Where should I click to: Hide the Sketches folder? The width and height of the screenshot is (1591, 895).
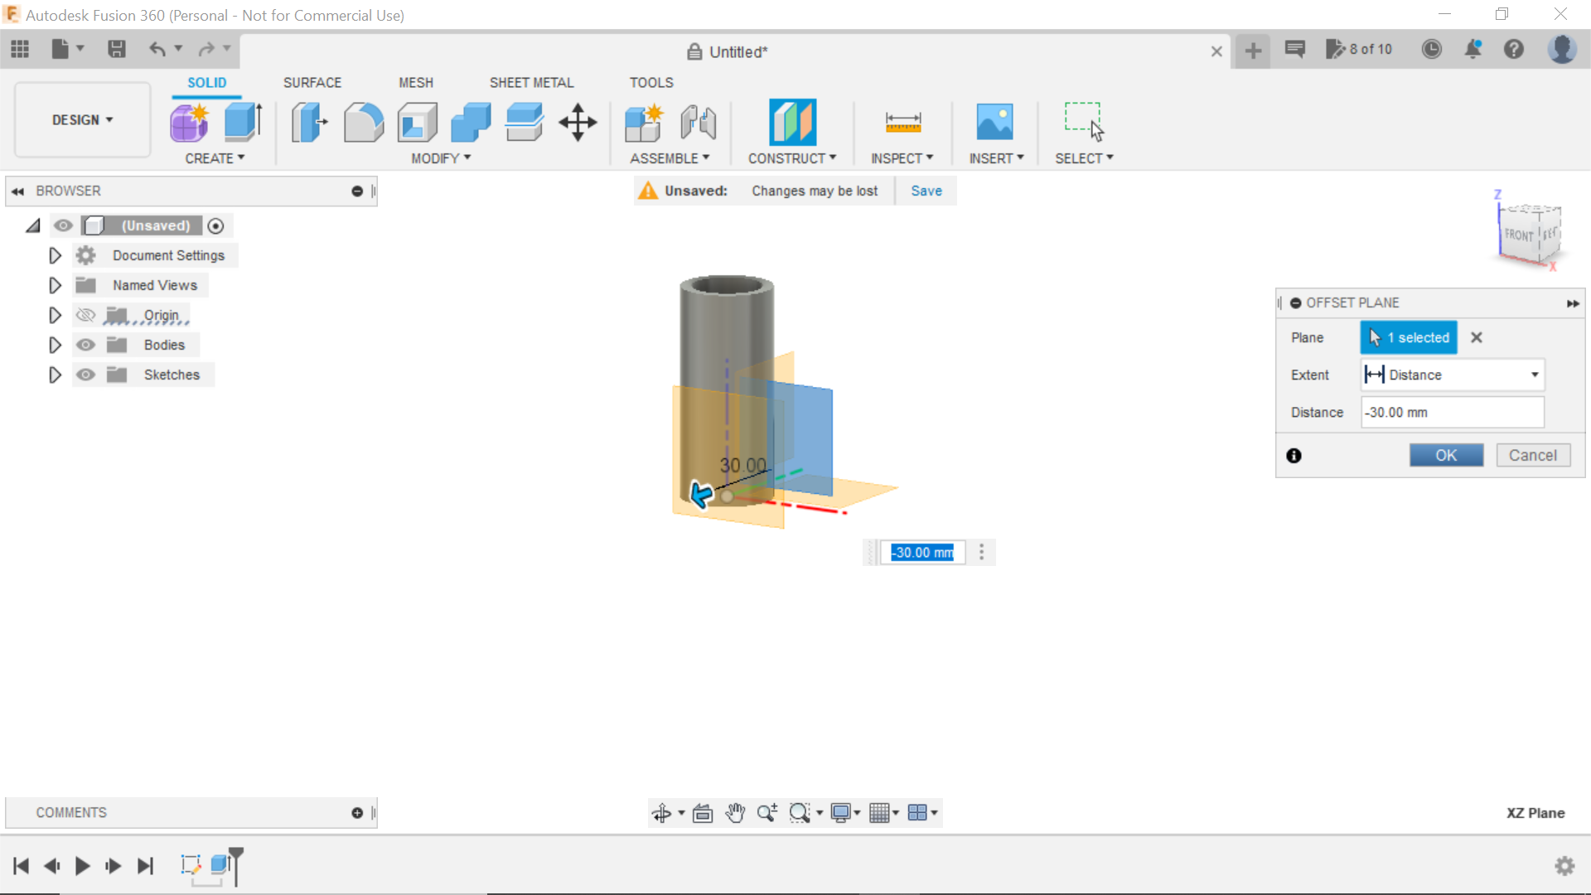click(x=85, y=375)
